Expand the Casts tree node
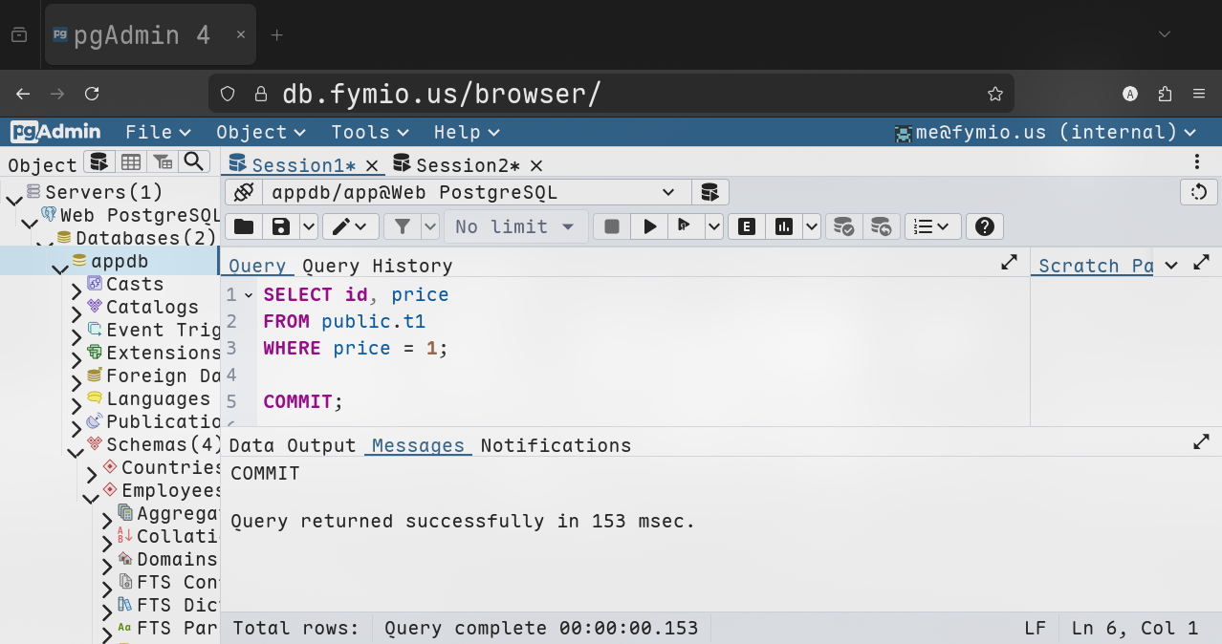 pos(76,287)
